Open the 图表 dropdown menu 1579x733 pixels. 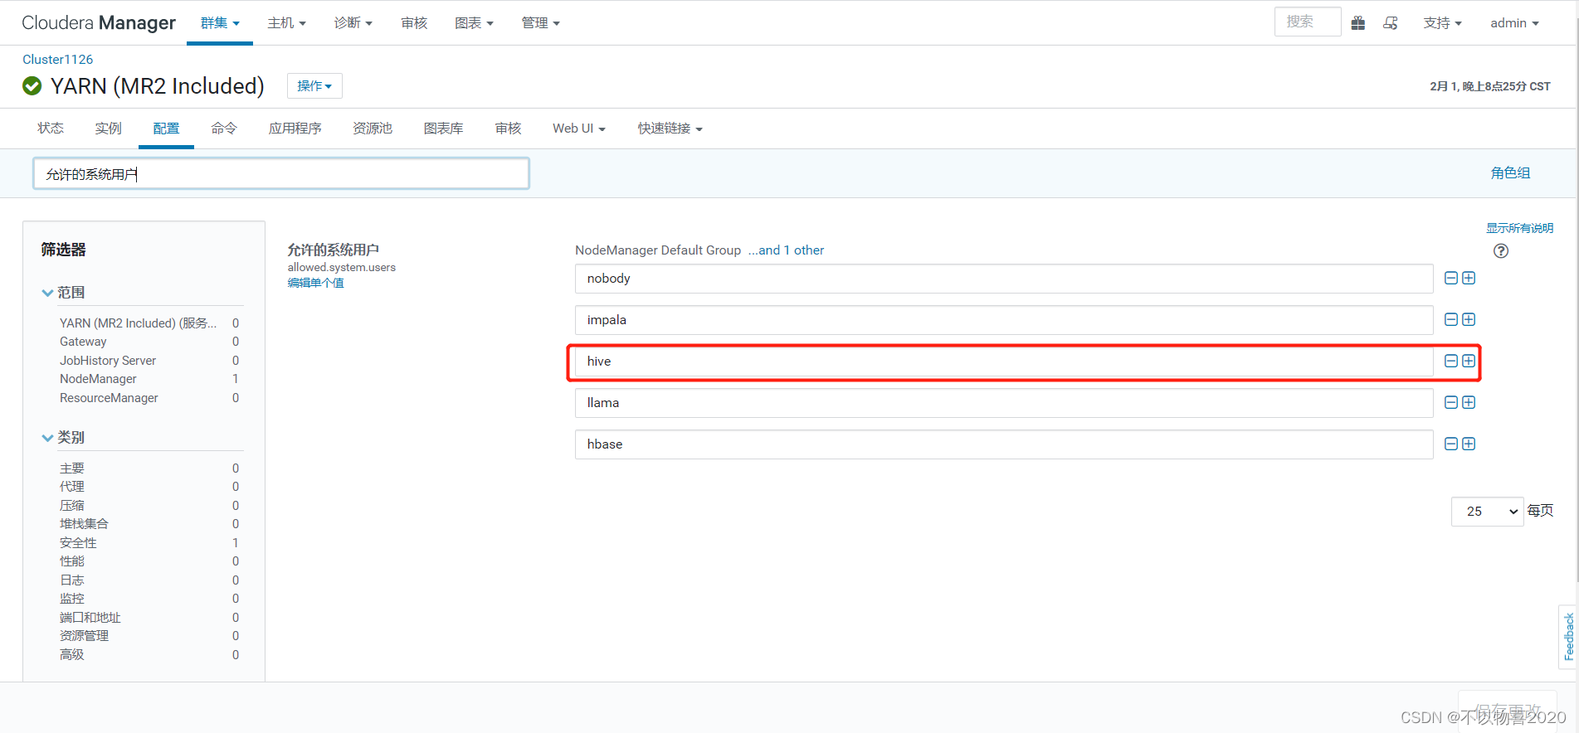point(475,23)
